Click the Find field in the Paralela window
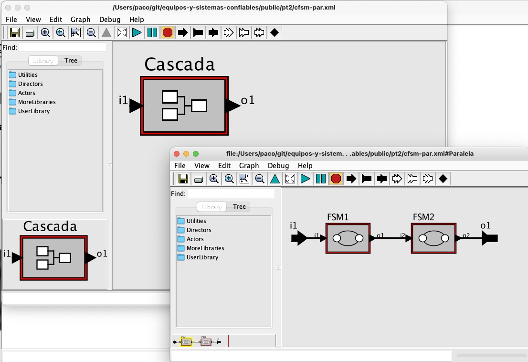Screen dimensions: 528x362 click(231, 193)
